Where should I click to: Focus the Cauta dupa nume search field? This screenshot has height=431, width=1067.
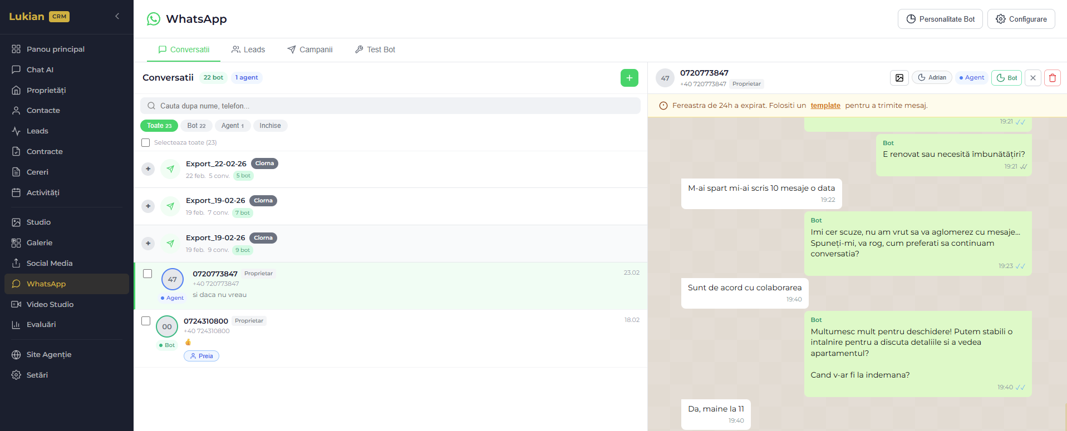click(390, 106)
